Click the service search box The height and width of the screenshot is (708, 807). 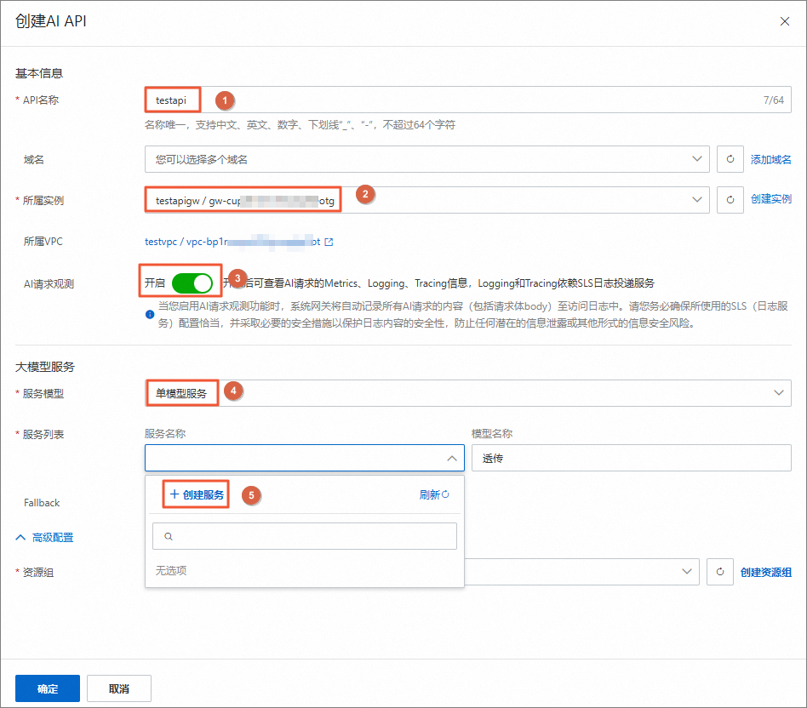point(304,536)
